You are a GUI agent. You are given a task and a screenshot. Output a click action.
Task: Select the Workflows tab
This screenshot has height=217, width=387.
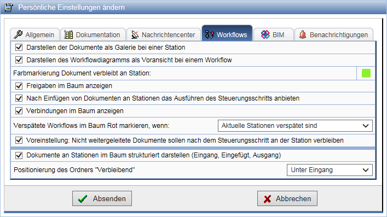coord(227,33)
